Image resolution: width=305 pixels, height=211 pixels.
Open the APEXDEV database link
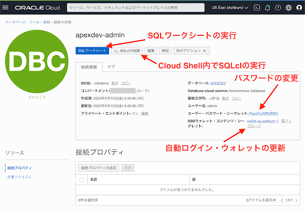point(218,83)
